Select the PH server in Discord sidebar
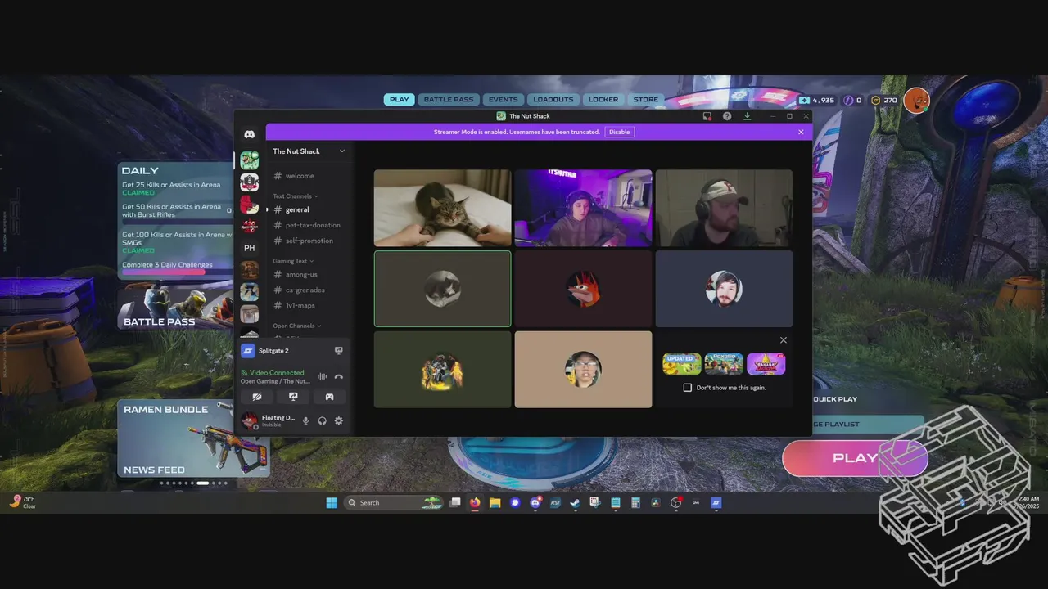 (x=249, y=248)
